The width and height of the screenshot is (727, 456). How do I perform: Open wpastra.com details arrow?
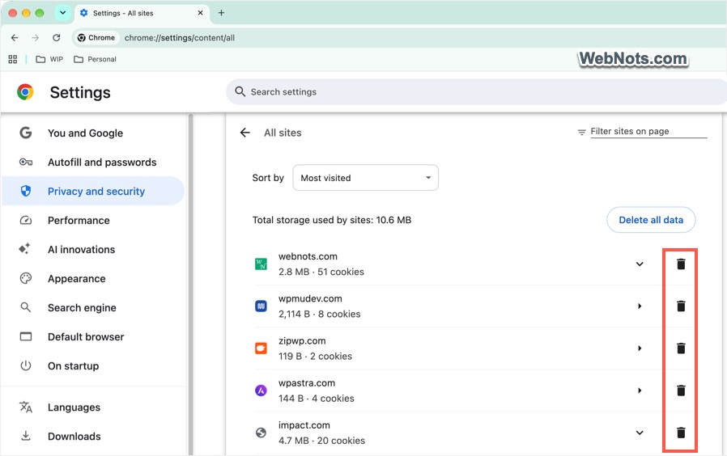pyautogui.click(x=640, y=391)
